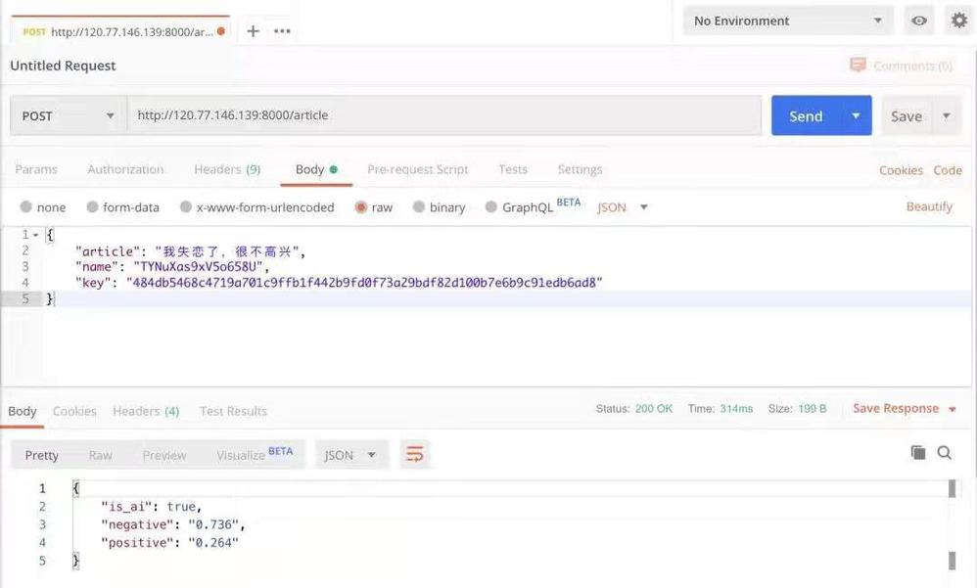The image size is (977, 588).
Task: Copy response with the copy icon
Action: click(918, 453)
